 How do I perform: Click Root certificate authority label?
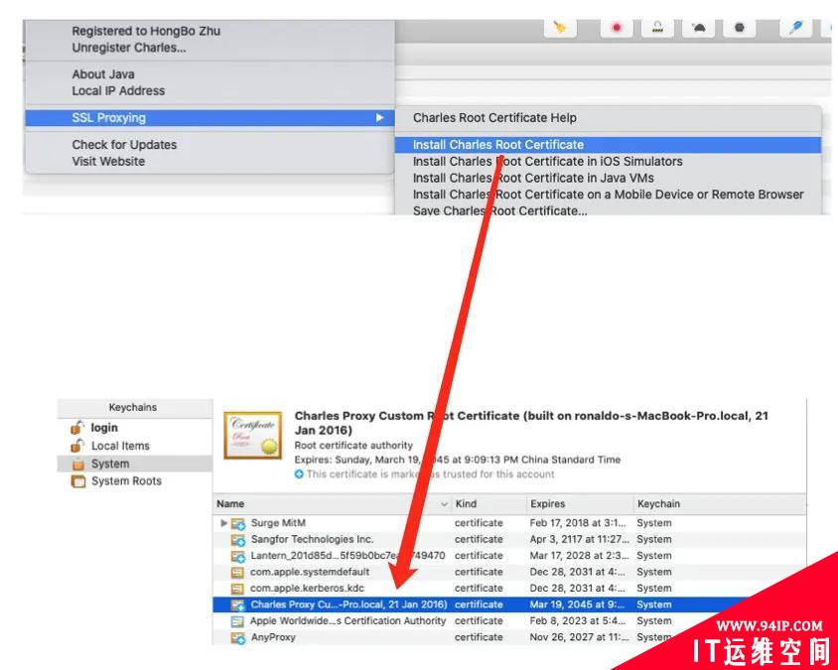click(x=353, y=445)
